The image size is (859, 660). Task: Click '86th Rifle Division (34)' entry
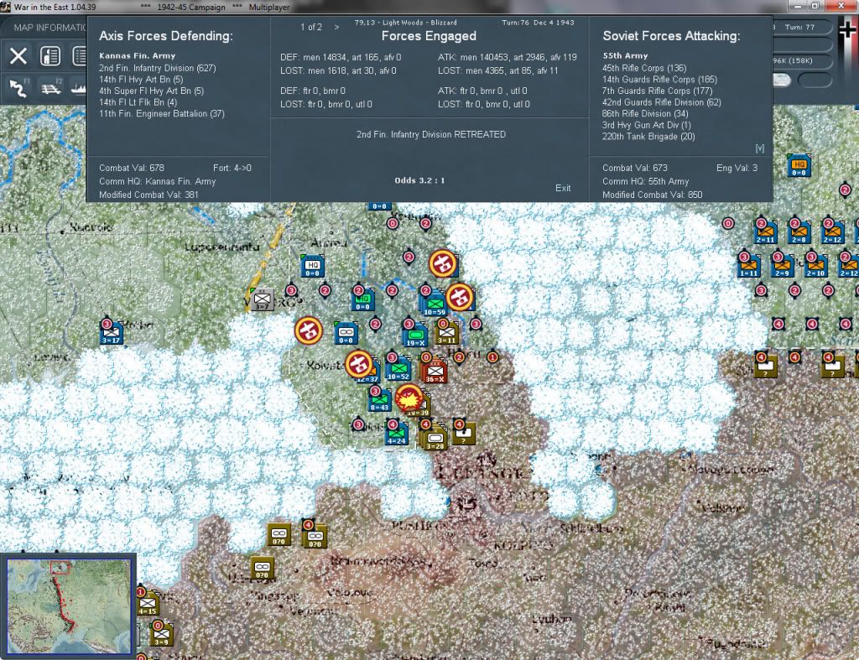(645, 114)
